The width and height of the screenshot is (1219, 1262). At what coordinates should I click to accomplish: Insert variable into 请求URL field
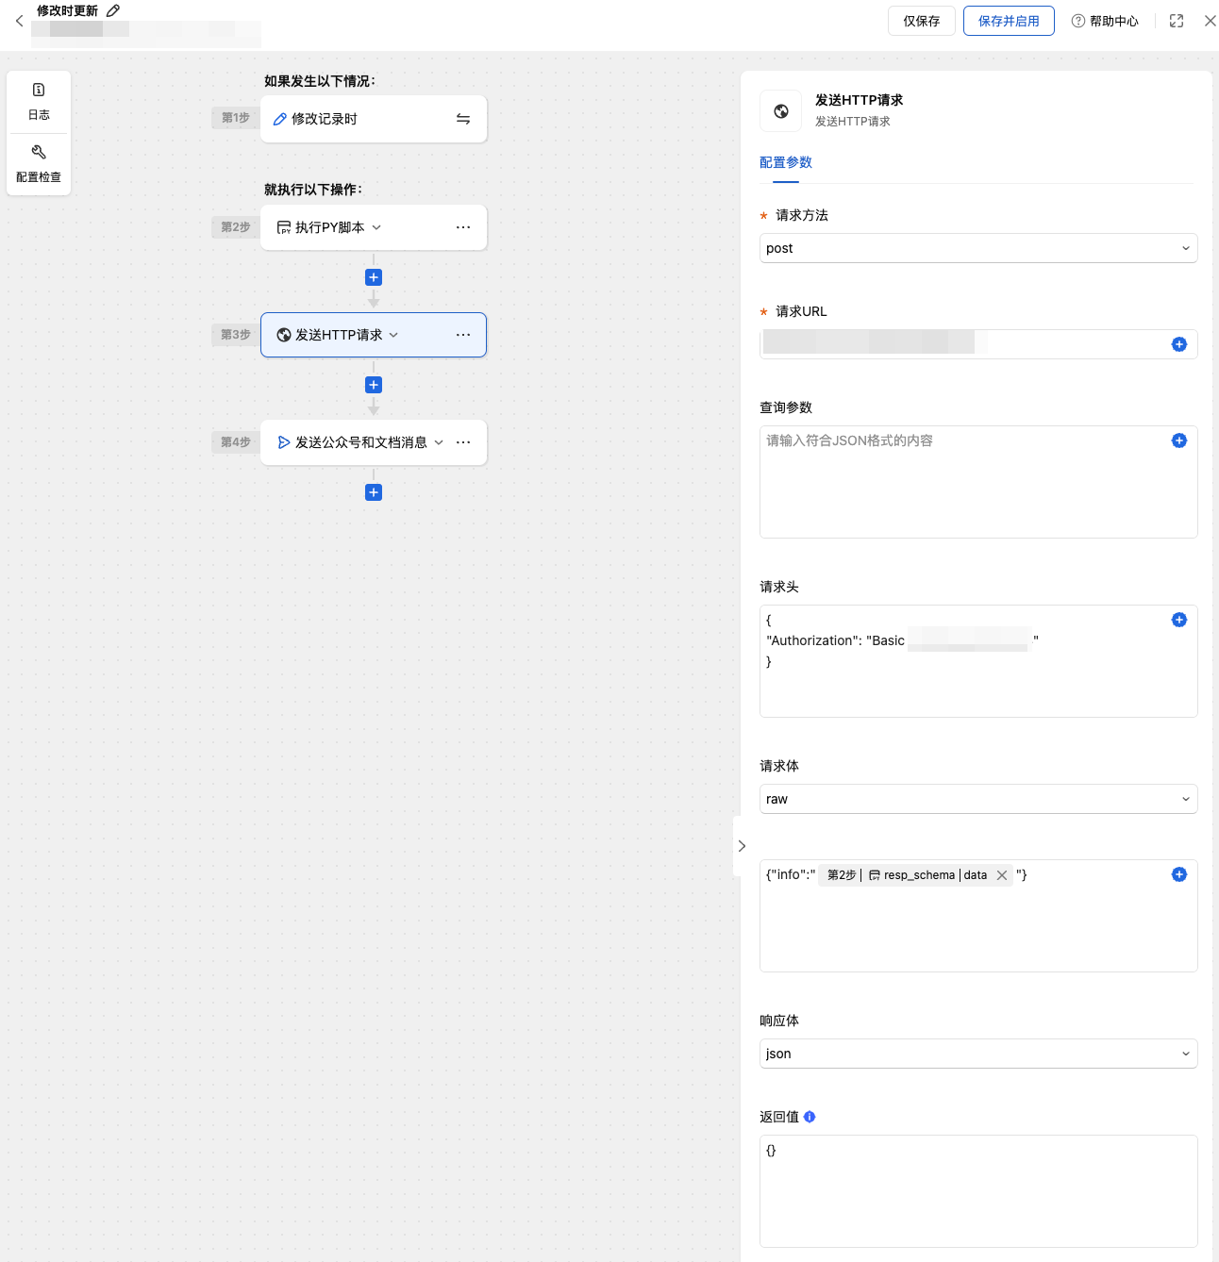tap(1179, 344)
